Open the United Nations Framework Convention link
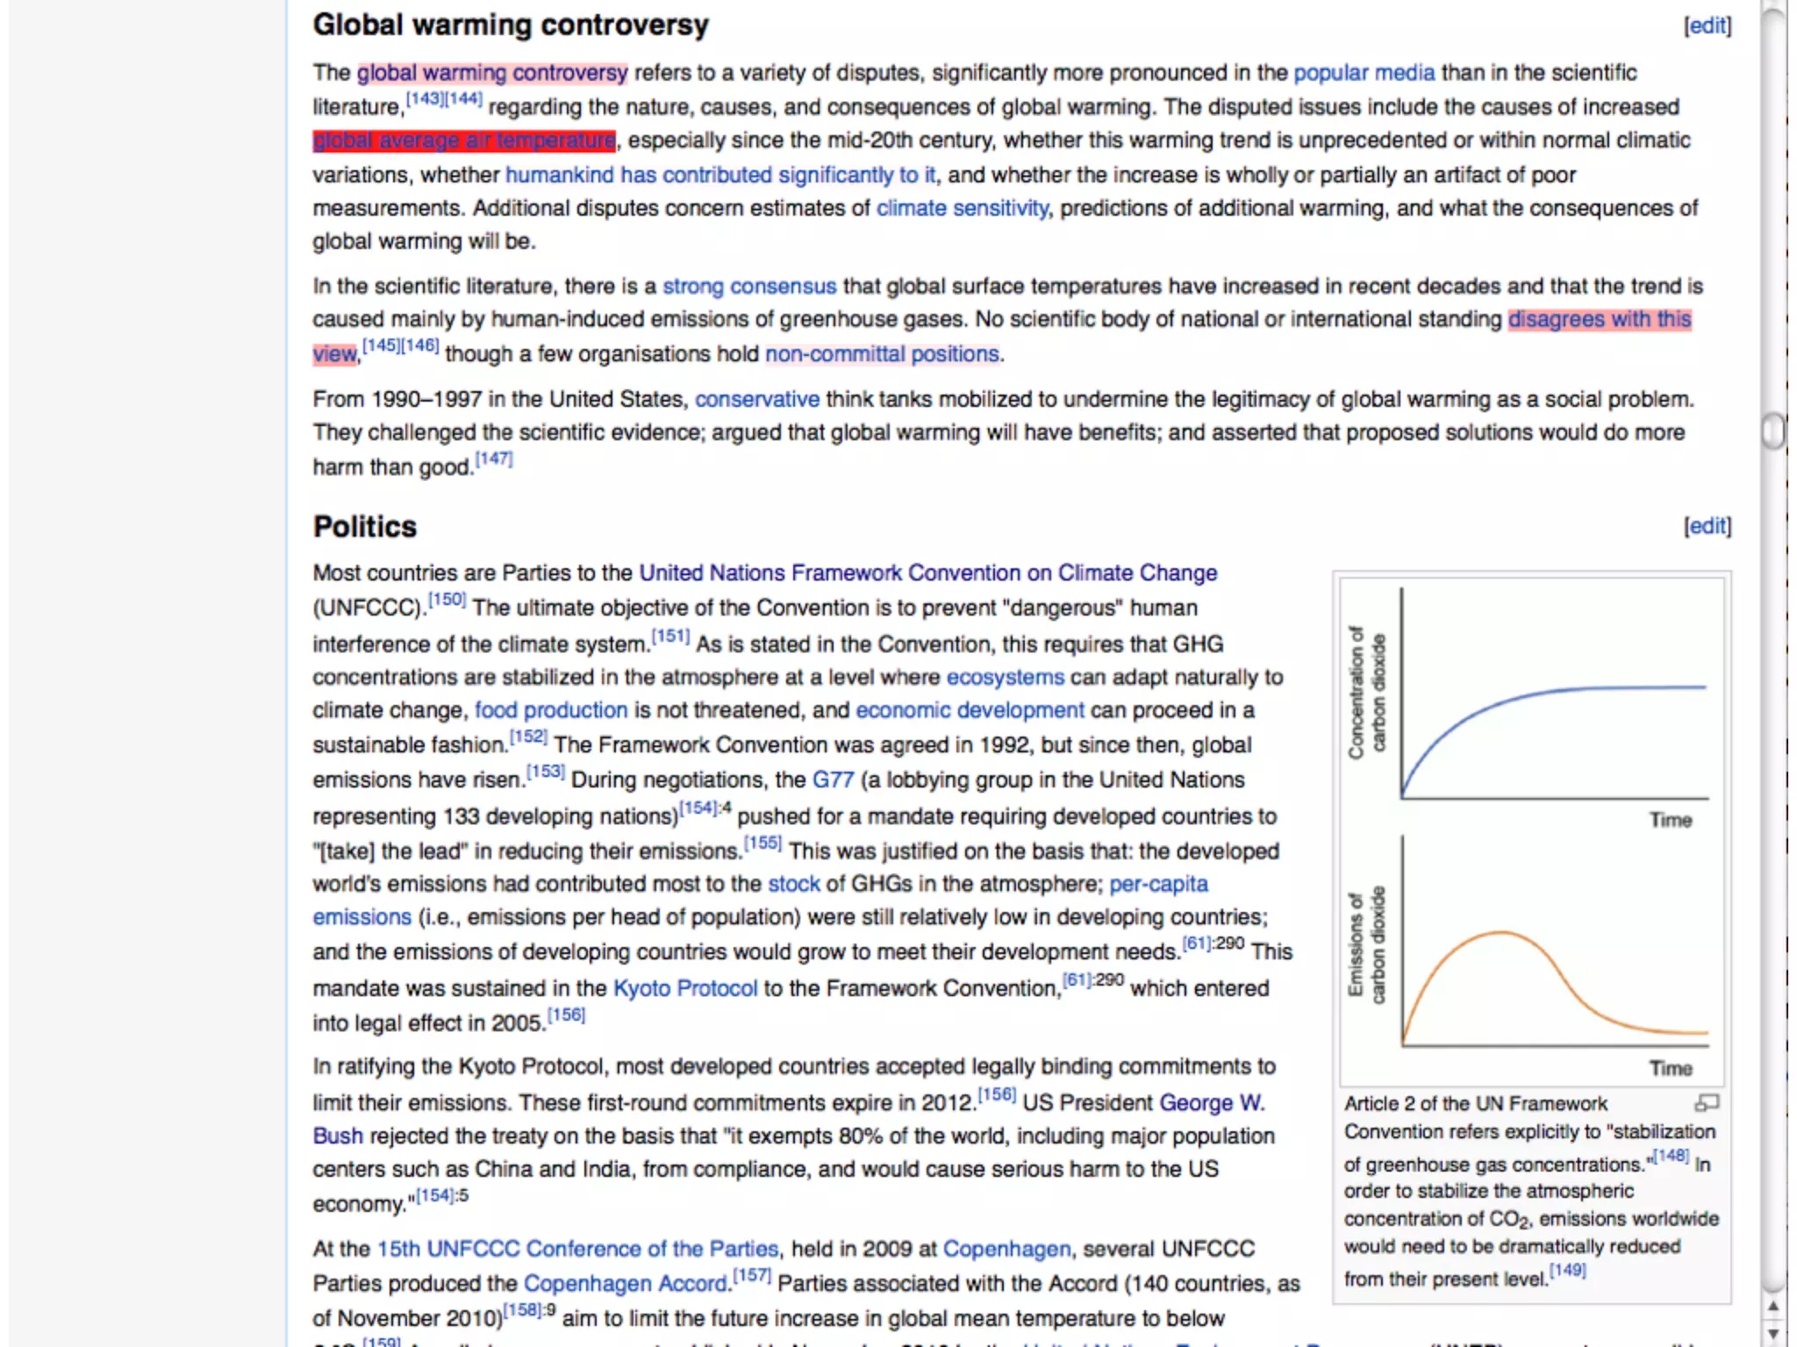This screenshot has height=1347, width=1797. pos(927,573)
